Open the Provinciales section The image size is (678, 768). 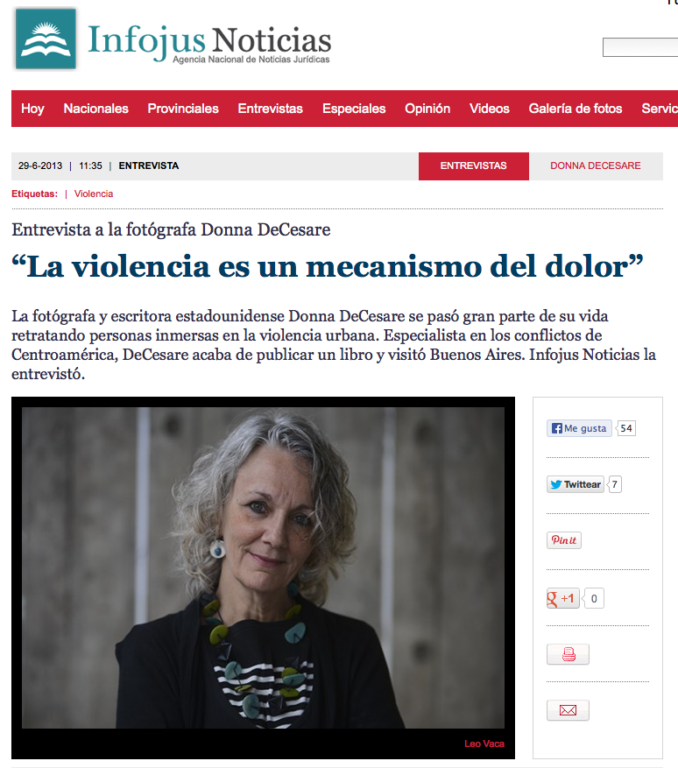click(183, 109)
